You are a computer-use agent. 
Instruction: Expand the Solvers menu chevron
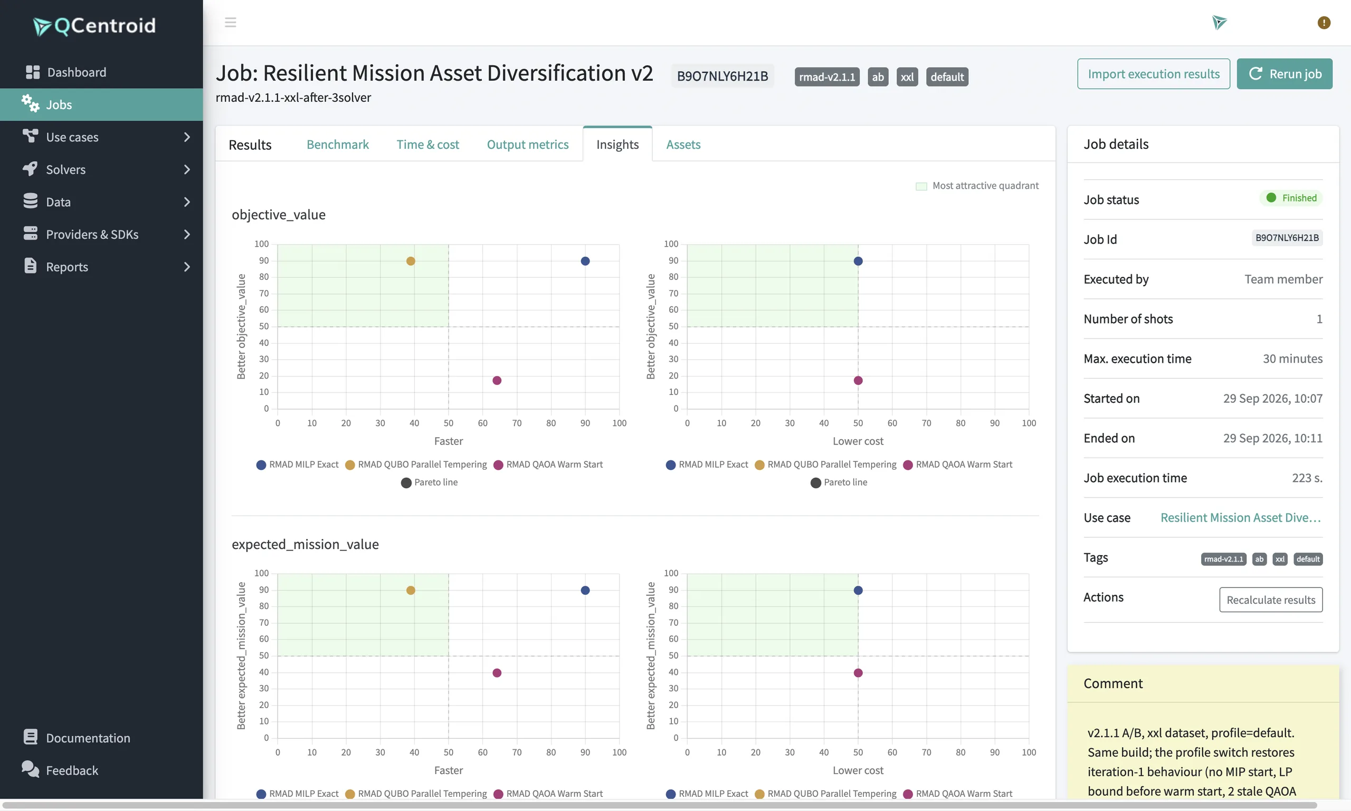[187, 169]
